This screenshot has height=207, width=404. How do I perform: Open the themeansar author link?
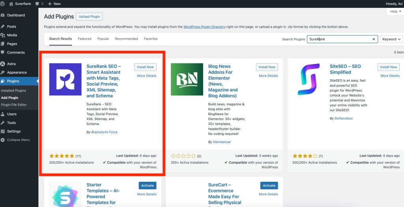pyautogui.click(x=222, y=142)
